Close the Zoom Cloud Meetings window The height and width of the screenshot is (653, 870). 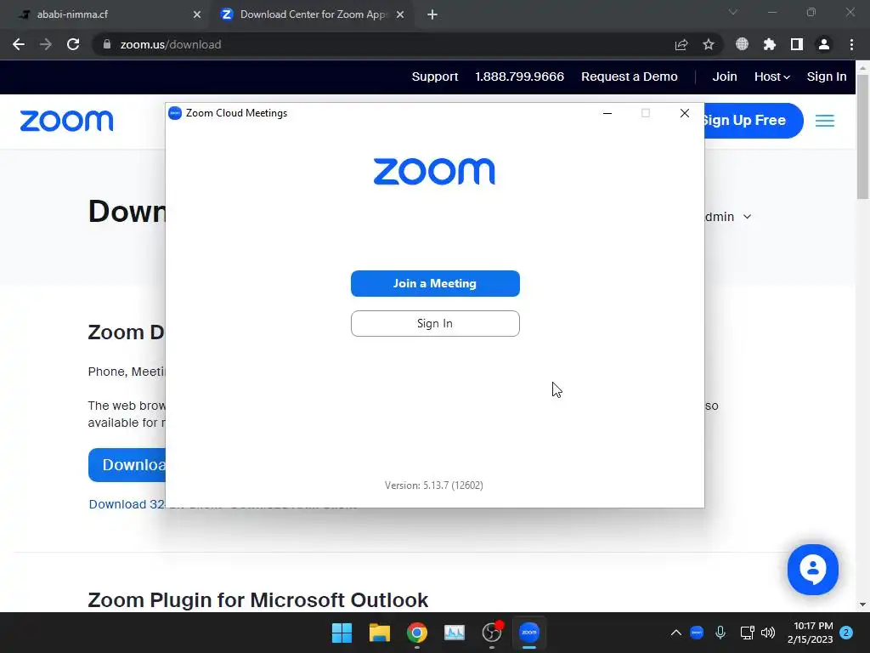685,113
